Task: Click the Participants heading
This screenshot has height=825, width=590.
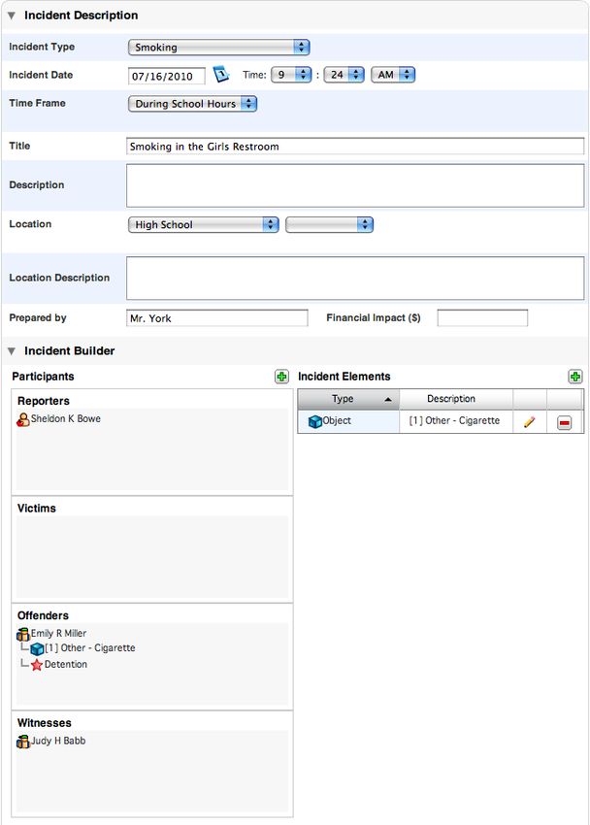Action: click(43, 377)
